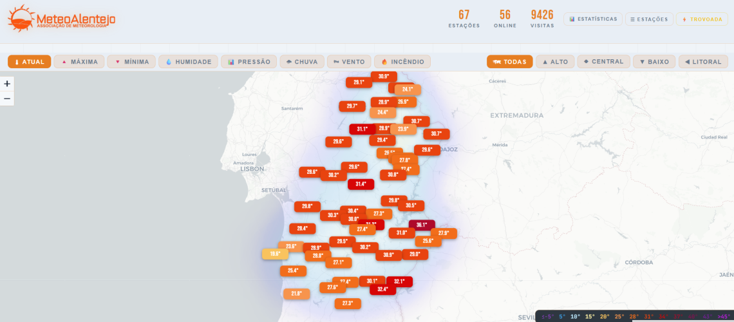Open the 30.4° station marker

353,211
